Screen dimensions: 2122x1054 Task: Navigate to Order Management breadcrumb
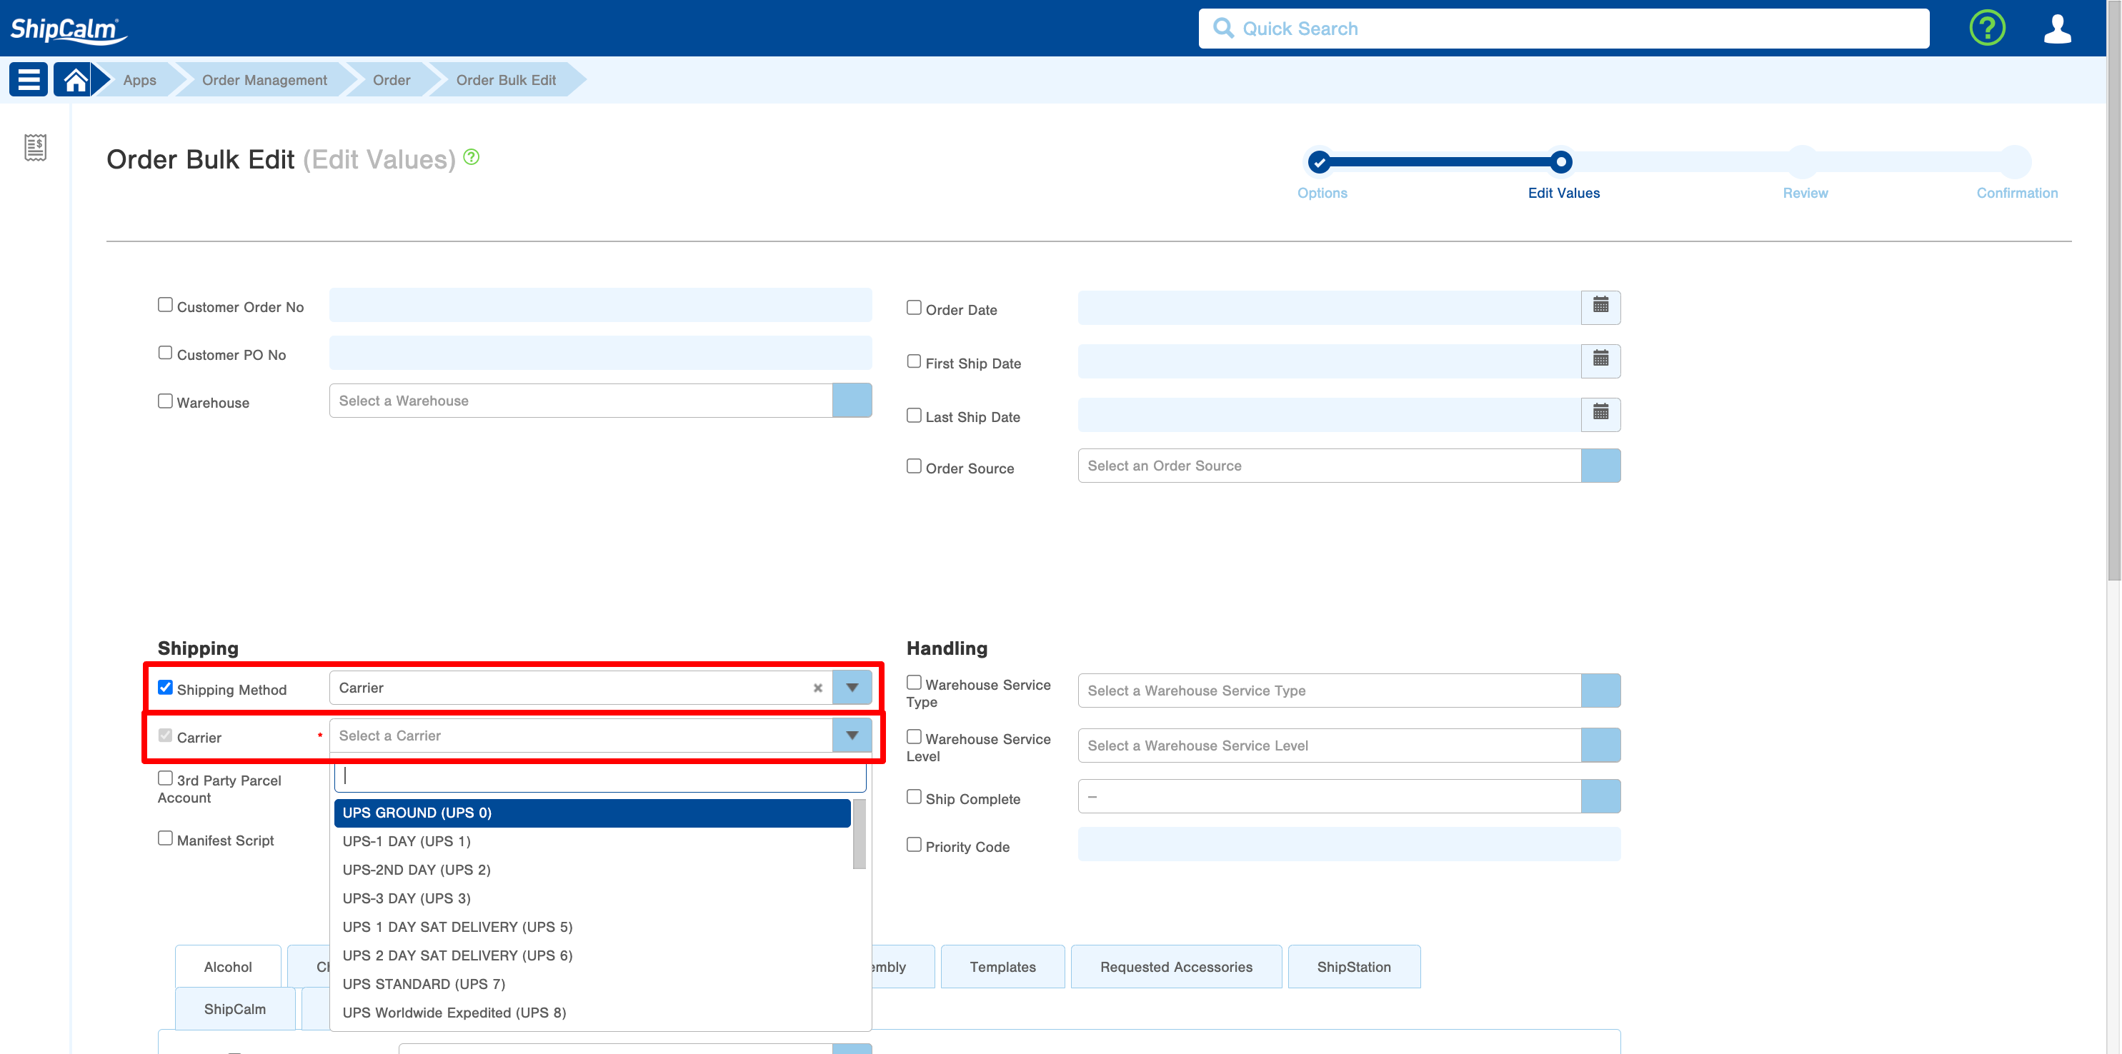click(264, 80)
